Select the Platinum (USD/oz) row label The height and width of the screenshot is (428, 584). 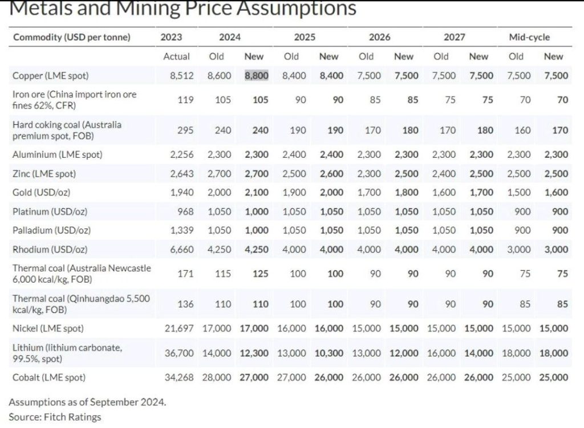(50, 211)
